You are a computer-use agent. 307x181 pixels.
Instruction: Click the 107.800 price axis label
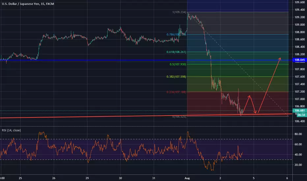point(299,69)
